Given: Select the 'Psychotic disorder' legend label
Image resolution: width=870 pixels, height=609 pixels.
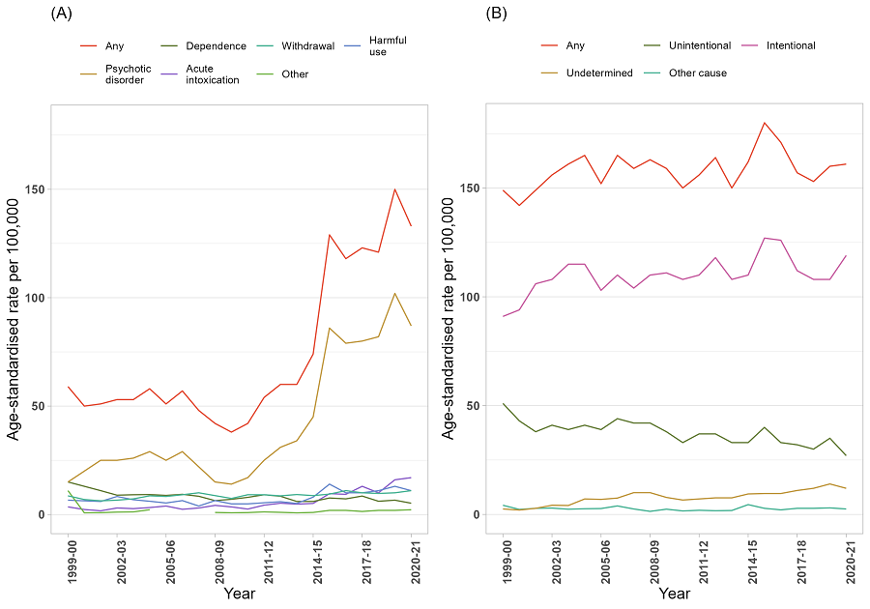Looking at the screenshot, I should (129, 74).
